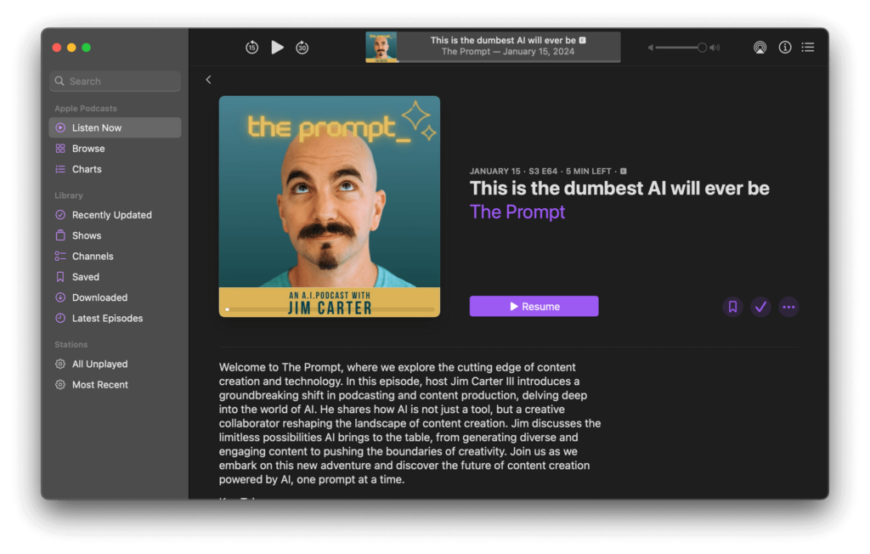Viewport: 870px width, 554px height.
Task: Show episode info with the info icon
Action: coord(784,48)
